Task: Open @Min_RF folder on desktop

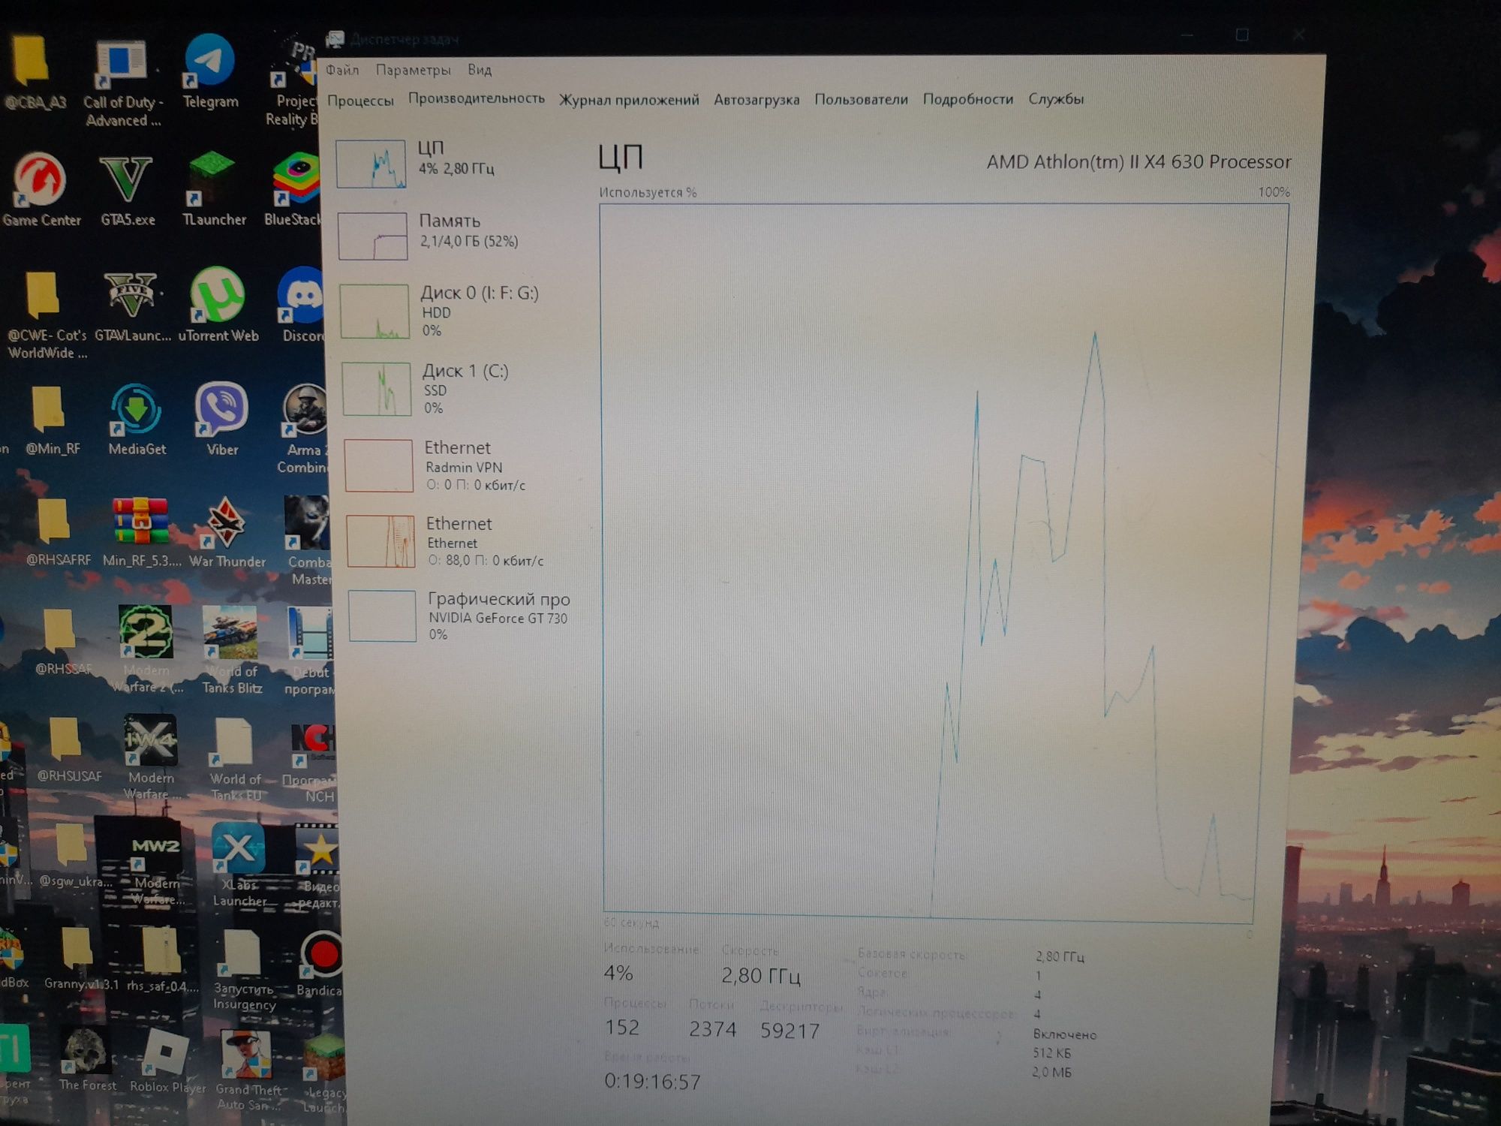Action: point(51,420)
